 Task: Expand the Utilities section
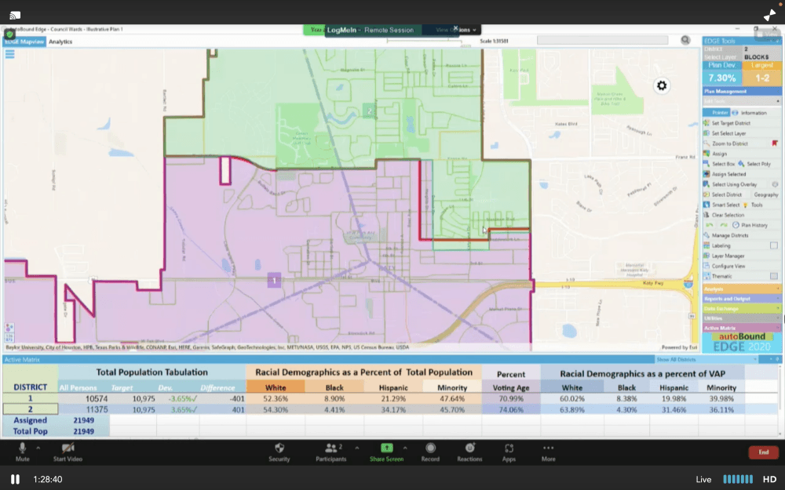pos(742,318)
